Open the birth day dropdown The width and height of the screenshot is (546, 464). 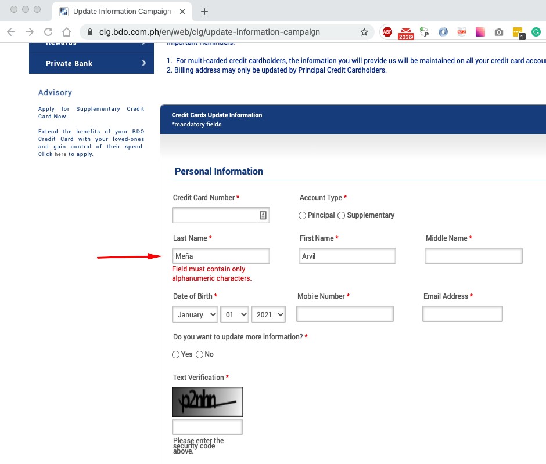coord(235,314)
